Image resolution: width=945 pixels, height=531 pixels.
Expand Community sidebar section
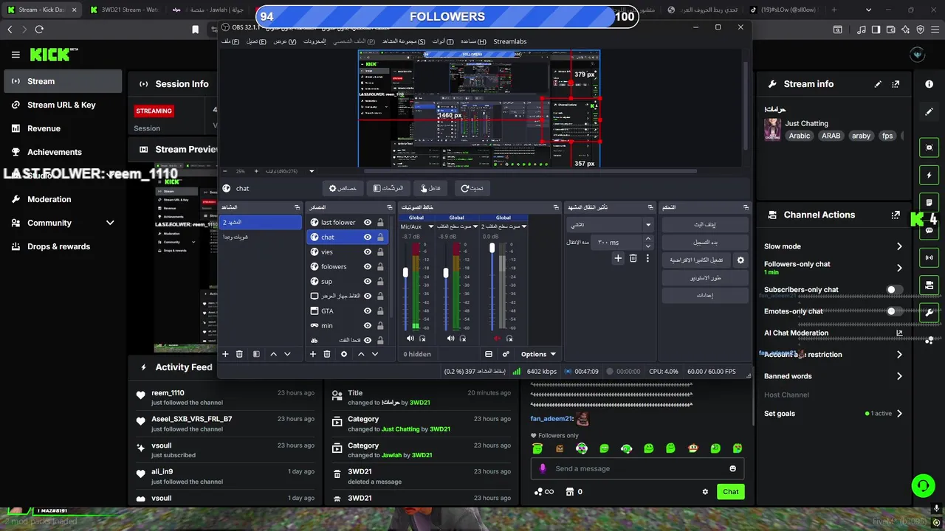110,223
